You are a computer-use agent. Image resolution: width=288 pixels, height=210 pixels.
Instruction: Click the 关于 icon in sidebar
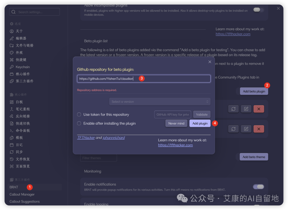pos(11,31)
